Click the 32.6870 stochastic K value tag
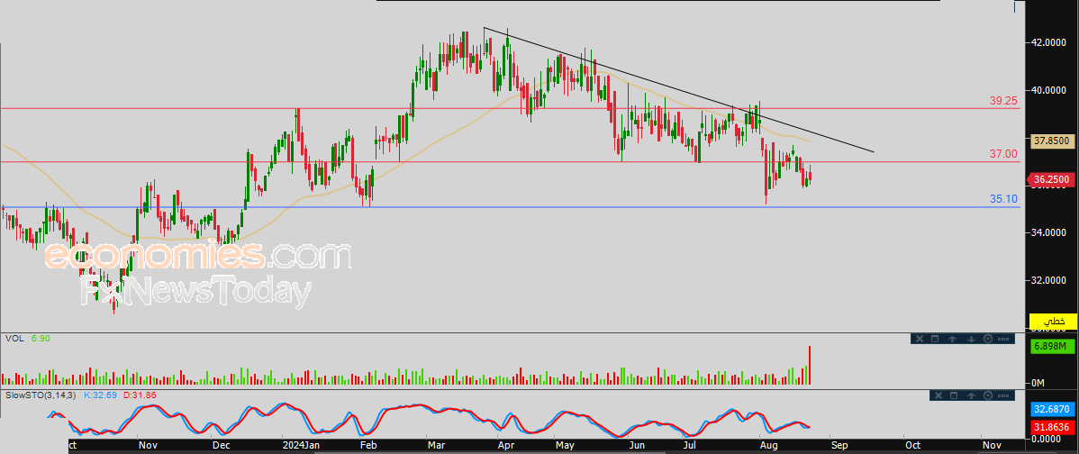Image resolution: width=1079 pixels, height=454 pixels. tap(1052, 409)
